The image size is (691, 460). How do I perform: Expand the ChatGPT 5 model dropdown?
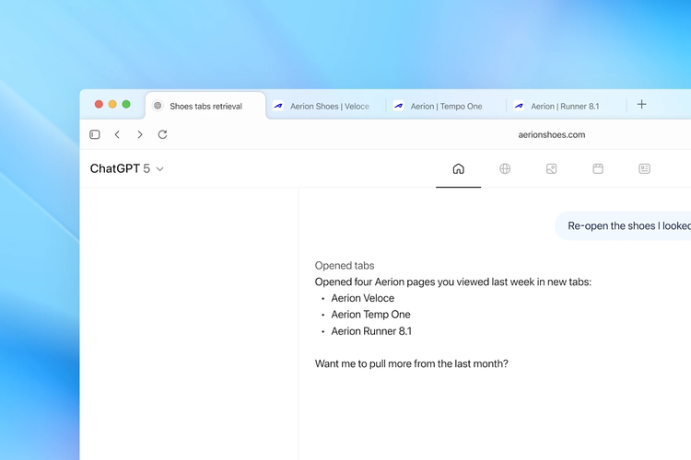pyautogui.click(x=127, y=169)
